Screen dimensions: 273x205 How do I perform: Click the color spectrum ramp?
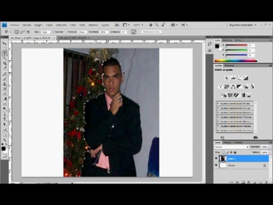[x=236, y=61]
